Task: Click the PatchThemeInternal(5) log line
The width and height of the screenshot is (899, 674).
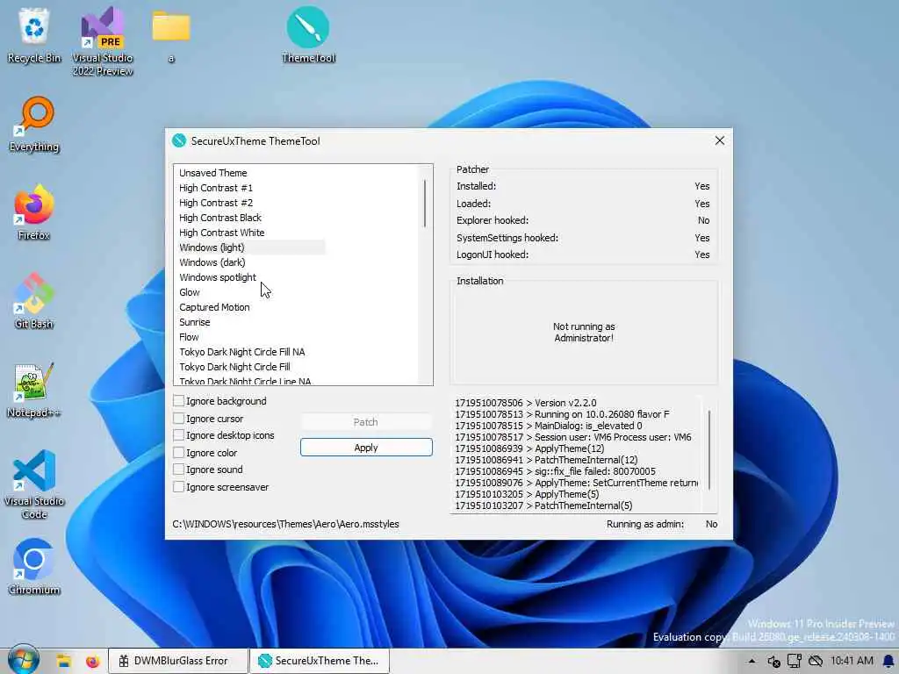Action: point(543,505)
